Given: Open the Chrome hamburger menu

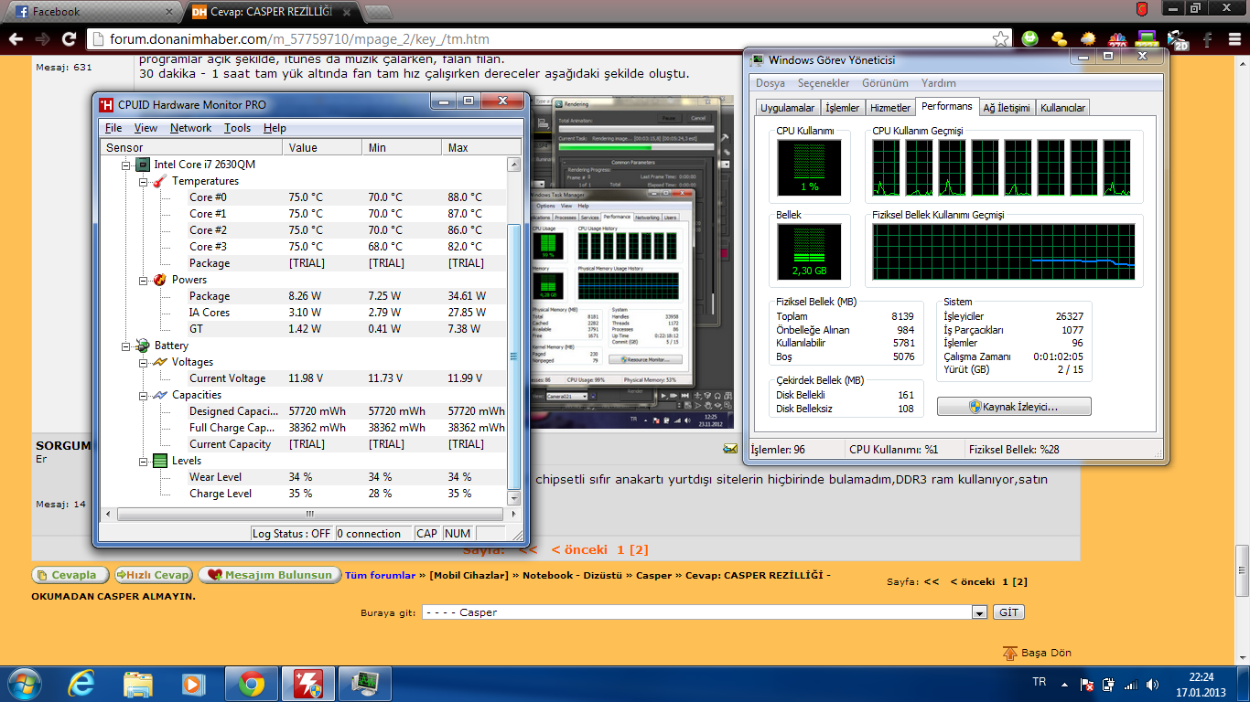Looking at the screenshot, I should tap(1234, 39).
